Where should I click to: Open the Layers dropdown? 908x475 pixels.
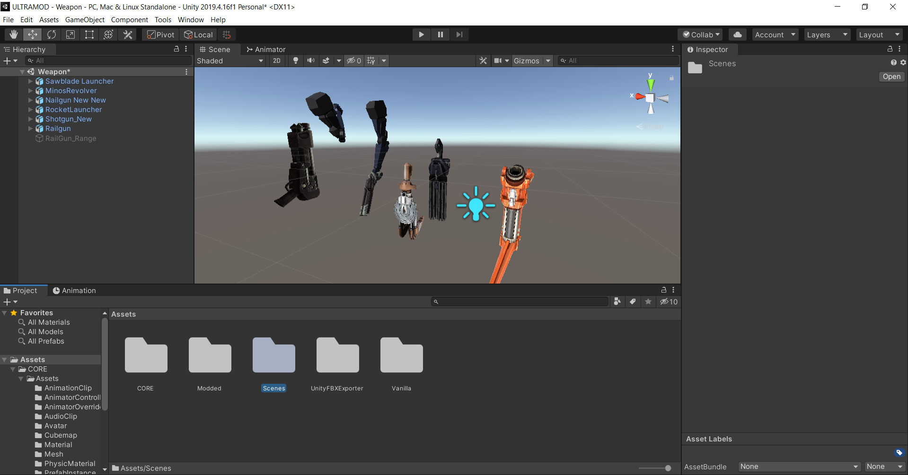[x=827, y=35]
